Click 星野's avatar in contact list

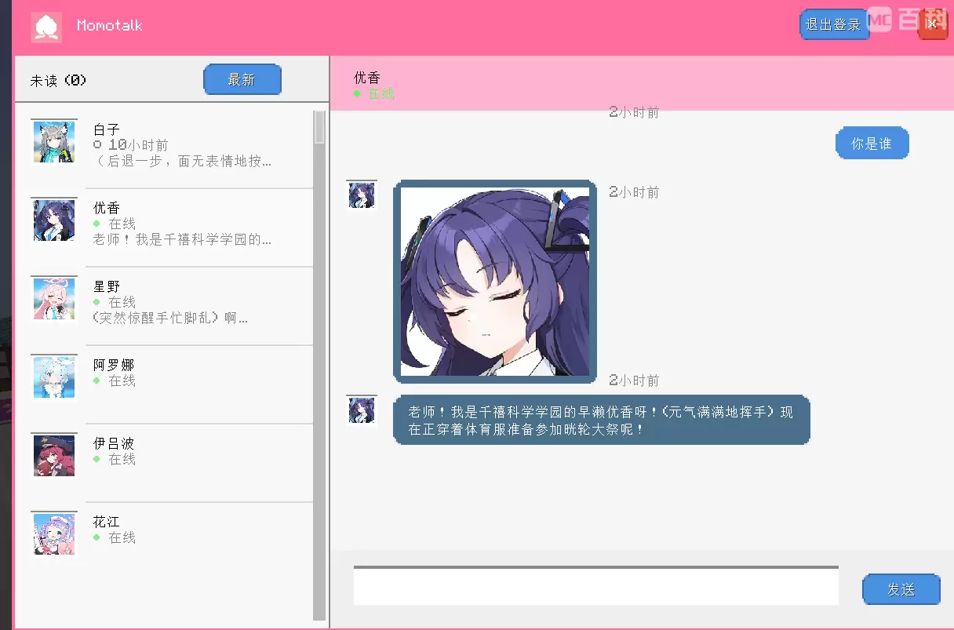(x=54, y=299)
